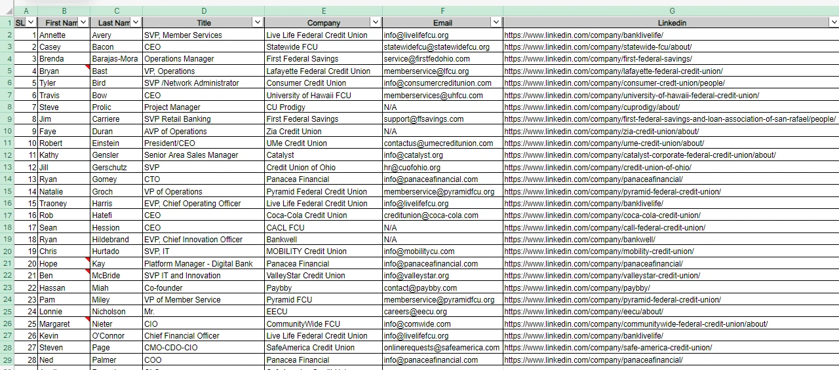
Task: Select the Statewide FCU company cell
Action: [x=324, y=46]
